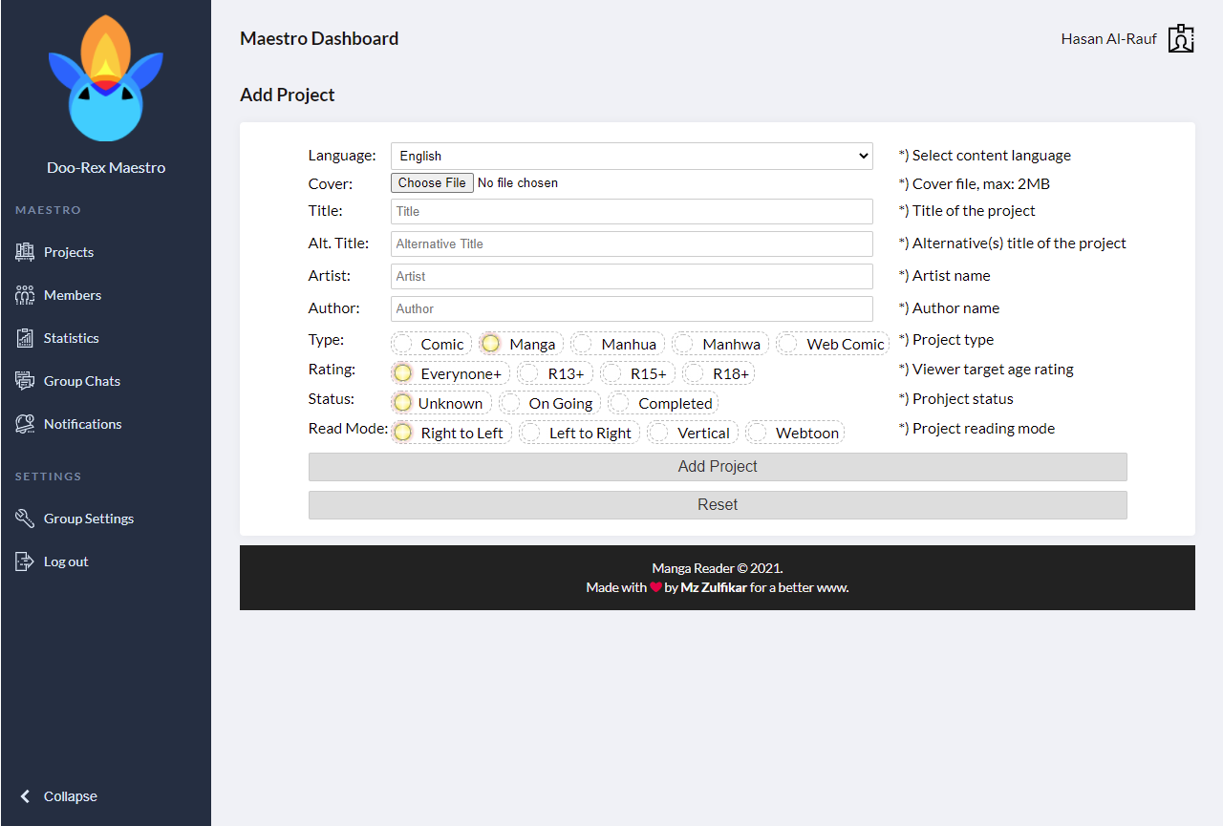This screenshot has width=1223, height=826.
Task: Click inside the Title input field
Action: point(631,211)
